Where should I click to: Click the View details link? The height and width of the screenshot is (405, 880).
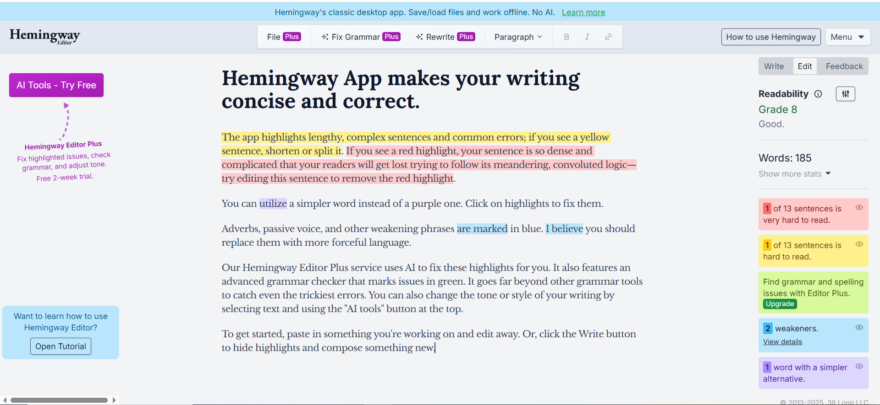(782, 342)
